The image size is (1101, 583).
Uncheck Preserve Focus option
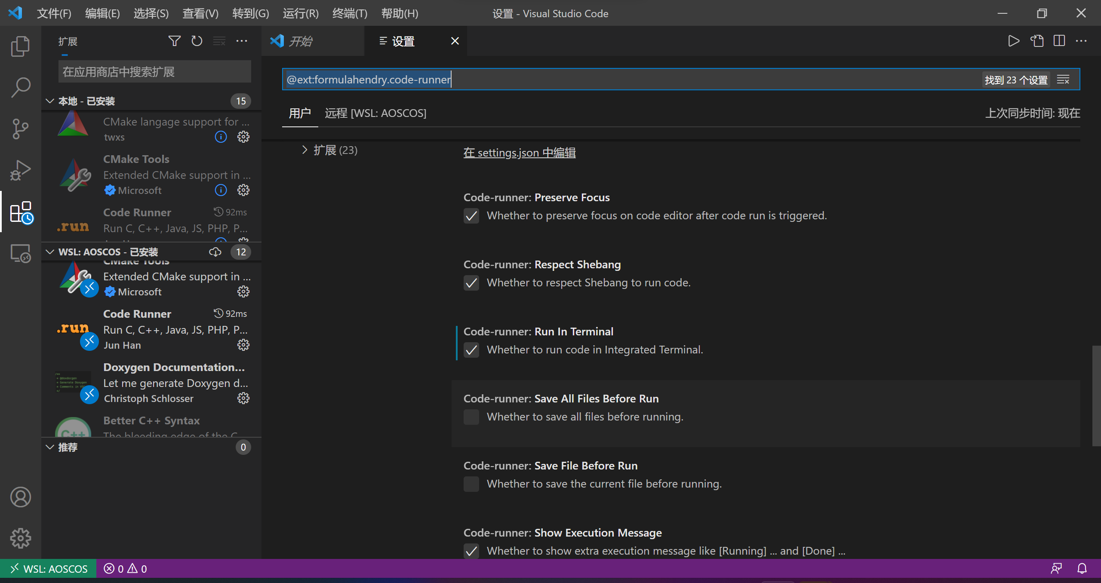(471, 216)
